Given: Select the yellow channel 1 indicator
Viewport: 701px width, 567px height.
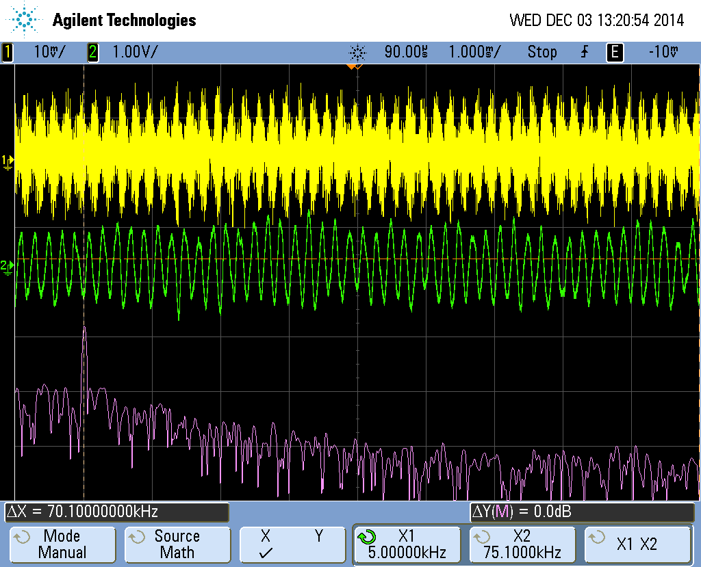Looking at the screenshot, I should click(8, 52).
